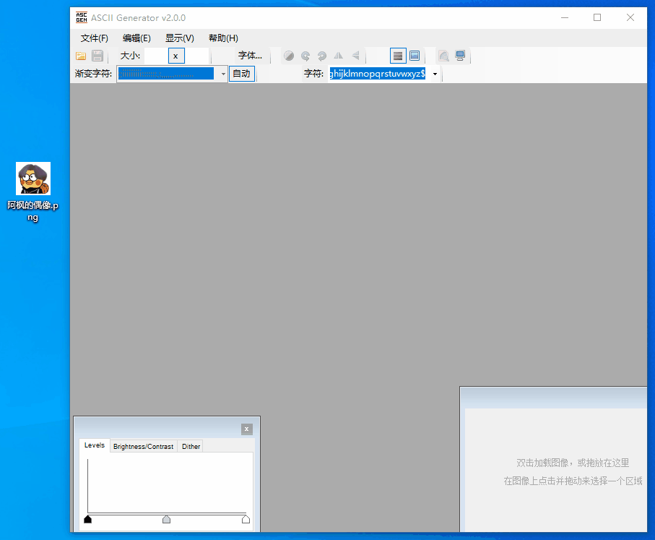This screenshot has width=655, height=540.
Task: Open the 字体... font dialog
Action: click(x=250, y=56)
